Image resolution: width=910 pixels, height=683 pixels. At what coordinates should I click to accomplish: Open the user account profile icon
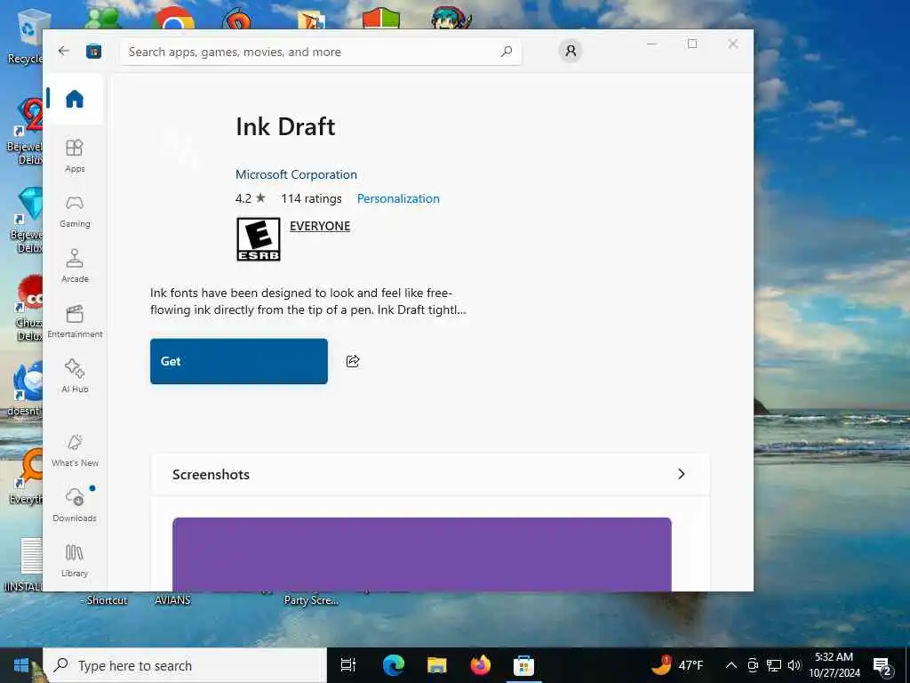pos(571,51)
